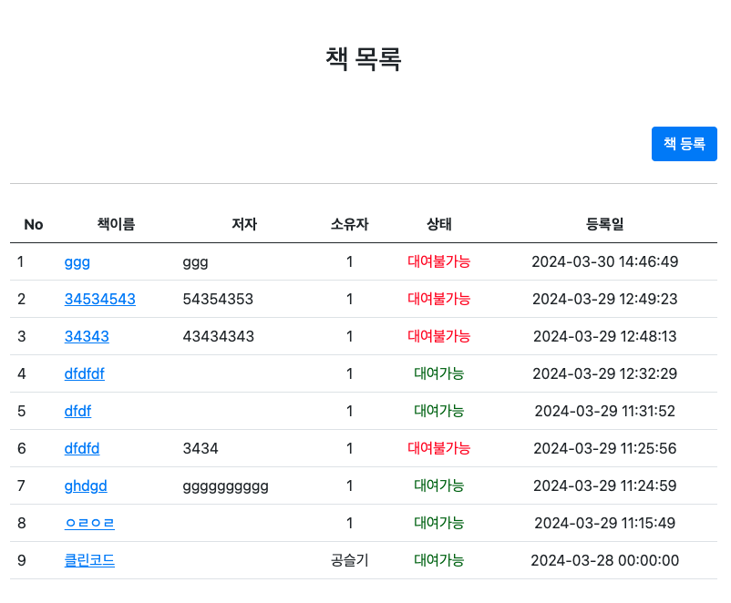
Task: Click the 책 목록 page title
Action: point(363,58)
